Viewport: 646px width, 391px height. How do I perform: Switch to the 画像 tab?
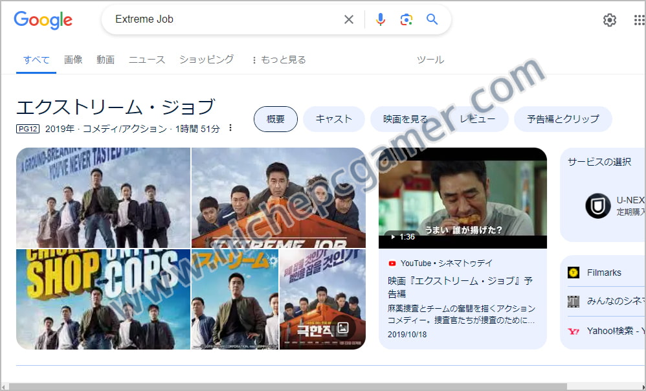click(x=73, y=60)
